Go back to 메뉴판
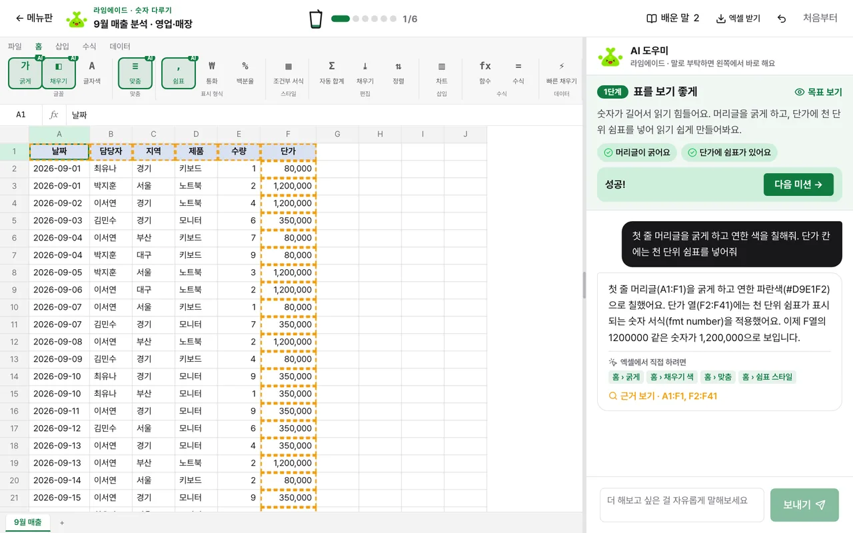 click(x=34, y=18)
